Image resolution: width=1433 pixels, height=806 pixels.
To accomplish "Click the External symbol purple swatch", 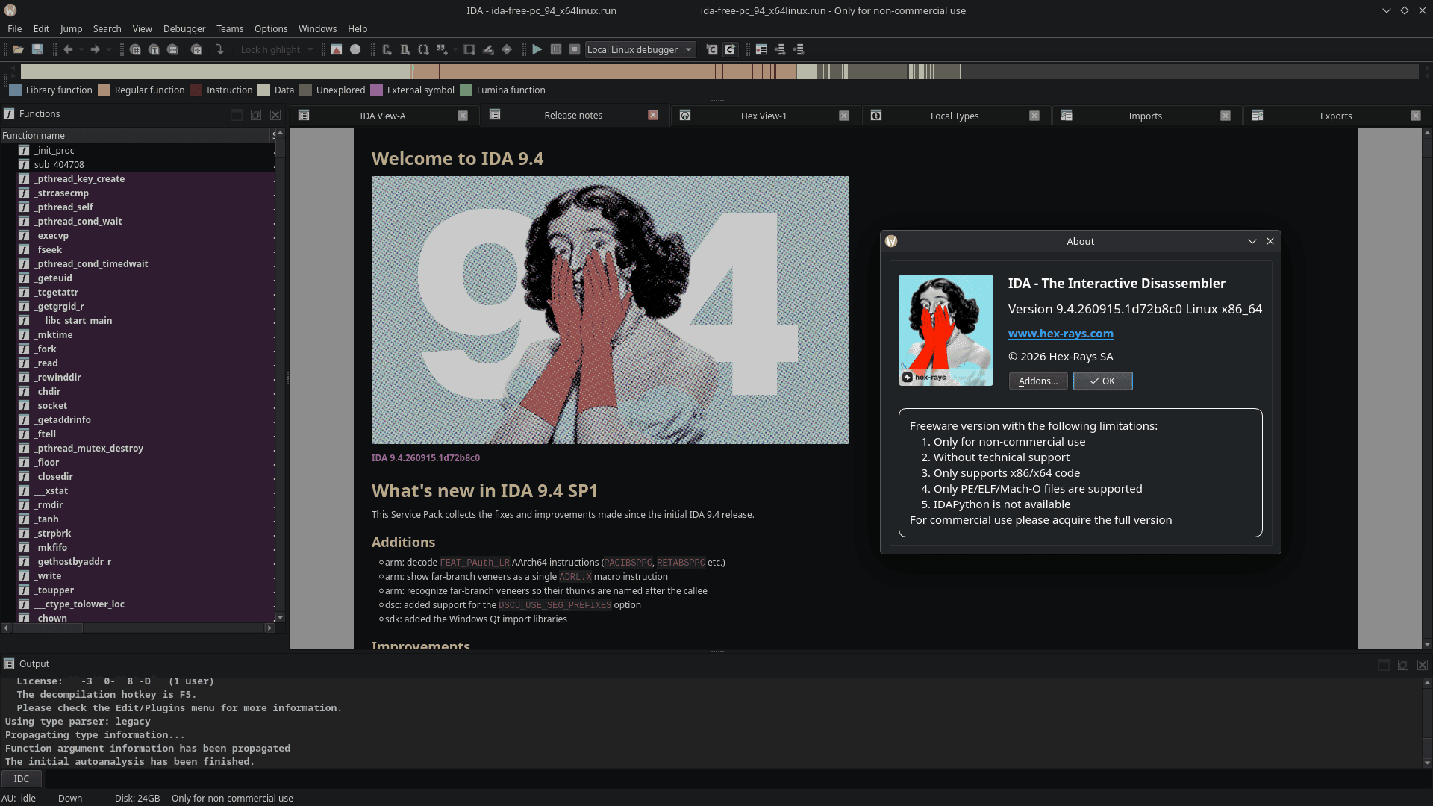I will pos(377,90).
